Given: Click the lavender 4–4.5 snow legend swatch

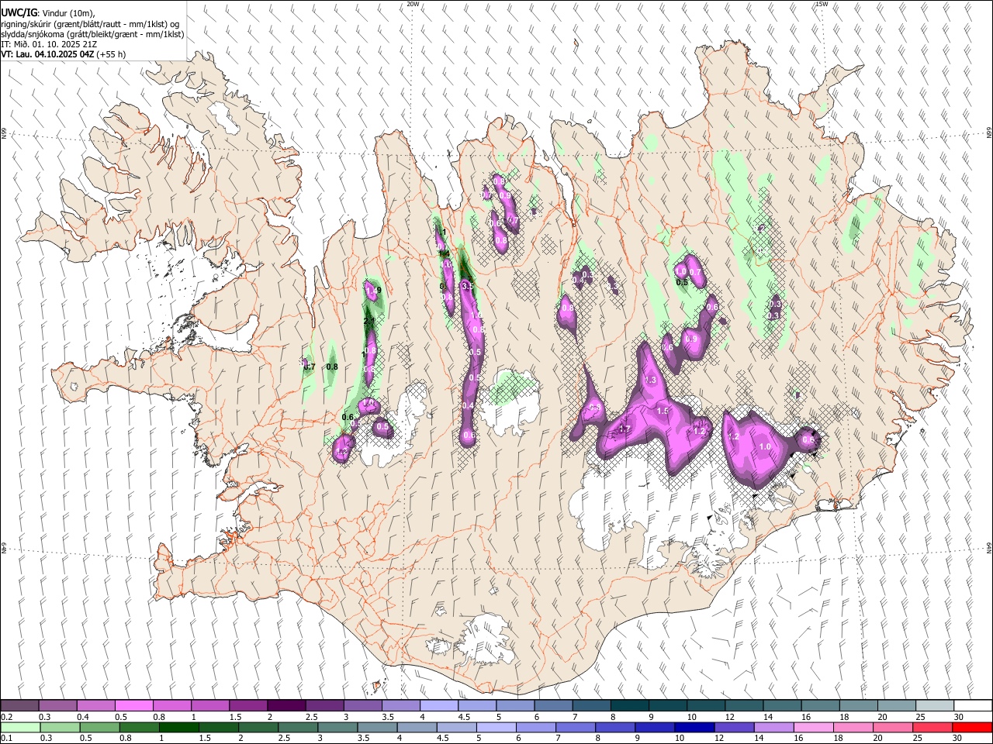Looking at the screenshot, I should 439,706.
